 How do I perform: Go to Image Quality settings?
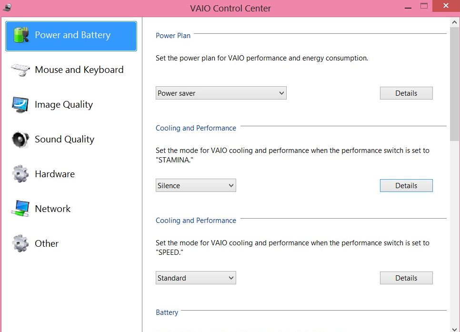[x=64, y=105]
